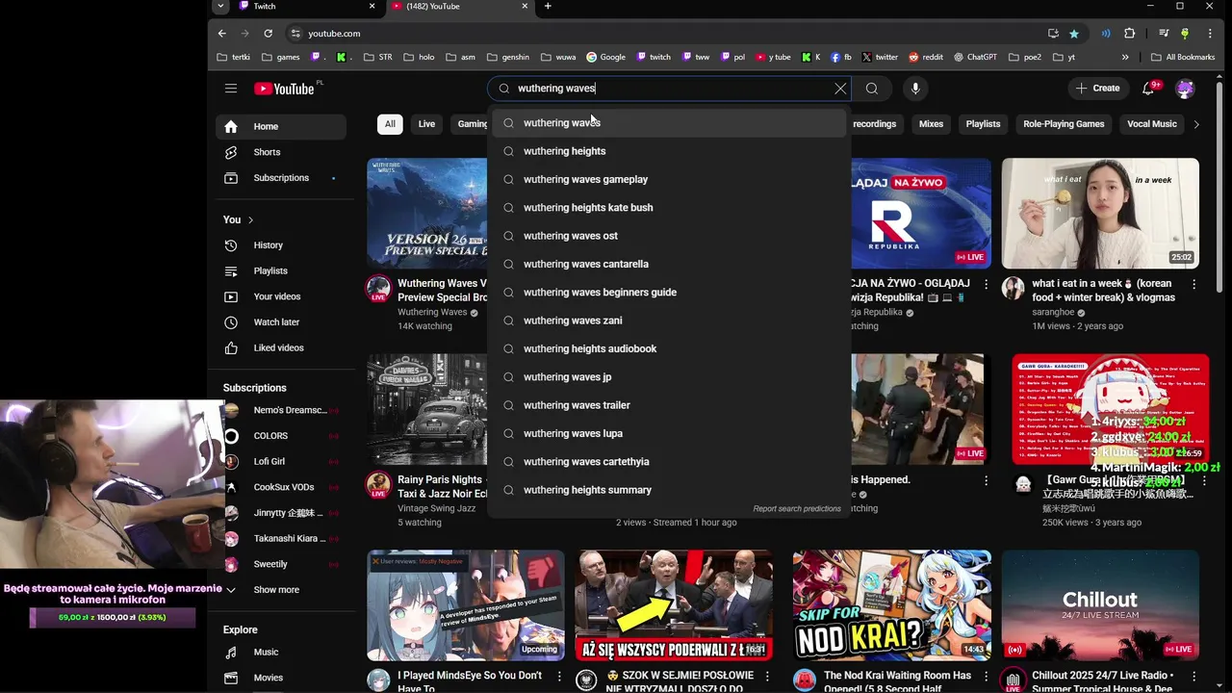
Task: Open Watch later list
Action: point(280,322)
